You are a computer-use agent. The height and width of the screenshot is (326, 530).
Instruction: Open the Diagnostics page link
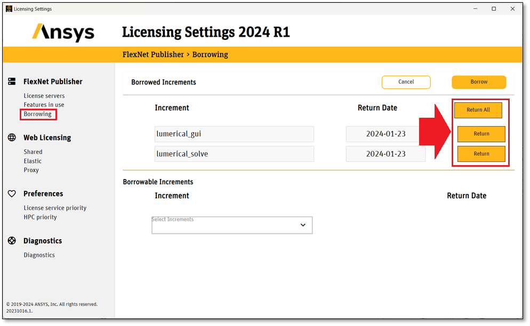(39, 255)
